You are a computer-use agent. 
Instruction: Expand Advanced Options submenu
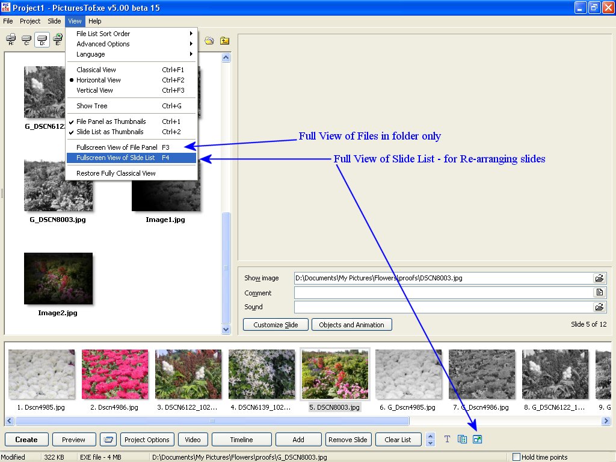pyautogui.click(x=131, y=43)
